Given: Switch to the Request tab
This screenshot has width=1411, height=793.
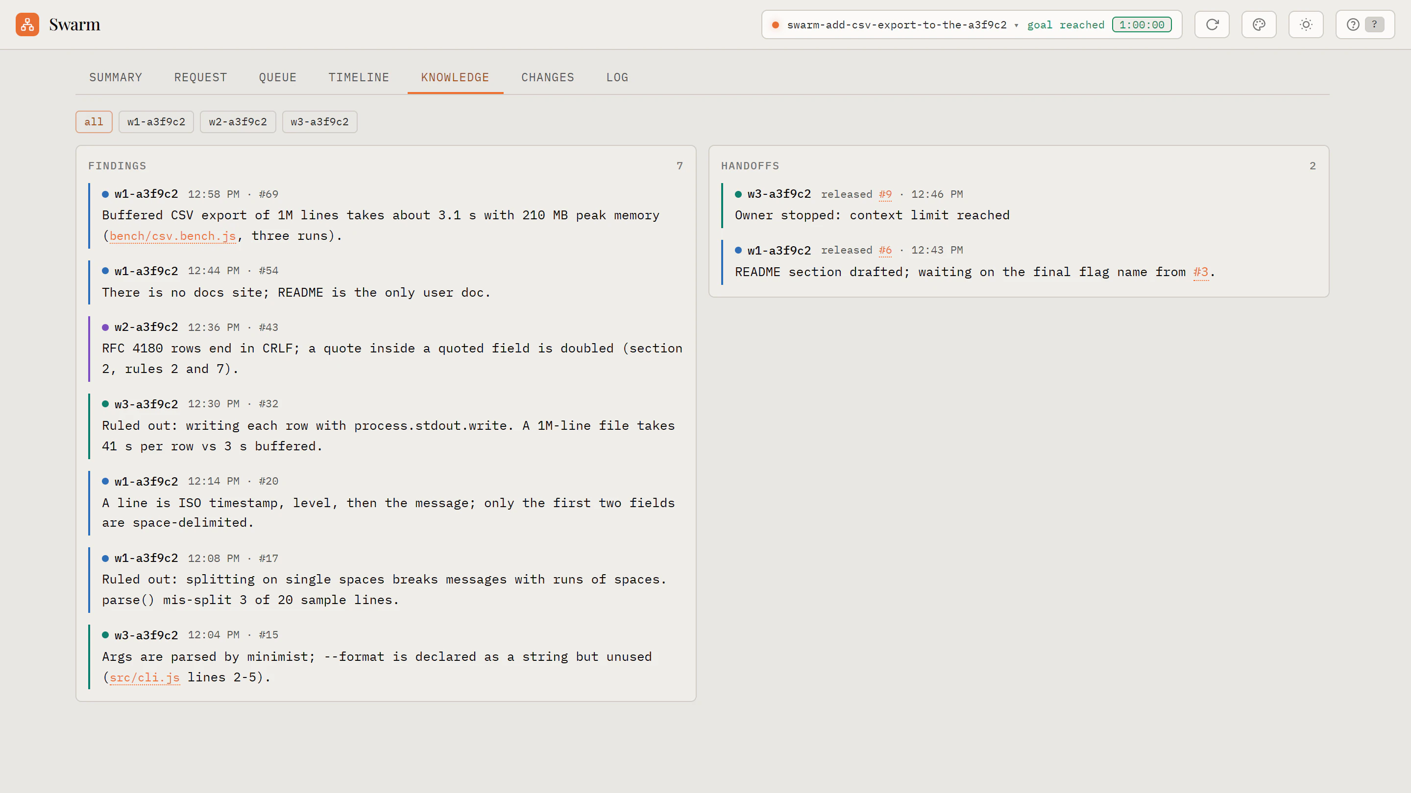Looking at the screenshot, I should pyautogui.click(x=200, y=77).
